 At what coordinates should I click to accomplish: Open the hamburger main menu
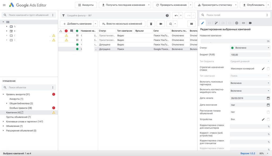pos(4,5)
